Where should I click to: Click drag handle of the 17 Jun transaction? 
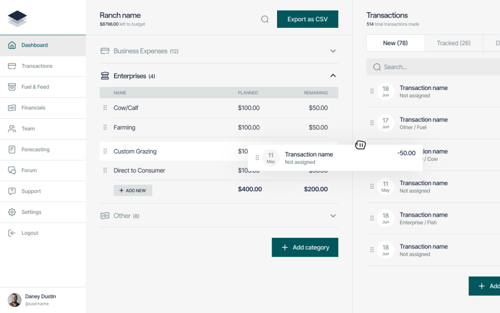point(372,123)
